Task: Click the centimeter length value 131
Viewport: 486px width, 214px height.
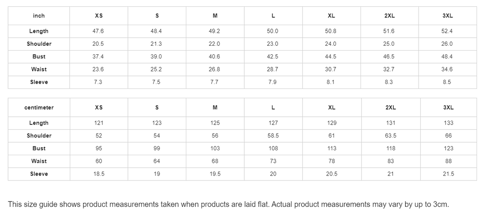Action: [x=391, y=123]
